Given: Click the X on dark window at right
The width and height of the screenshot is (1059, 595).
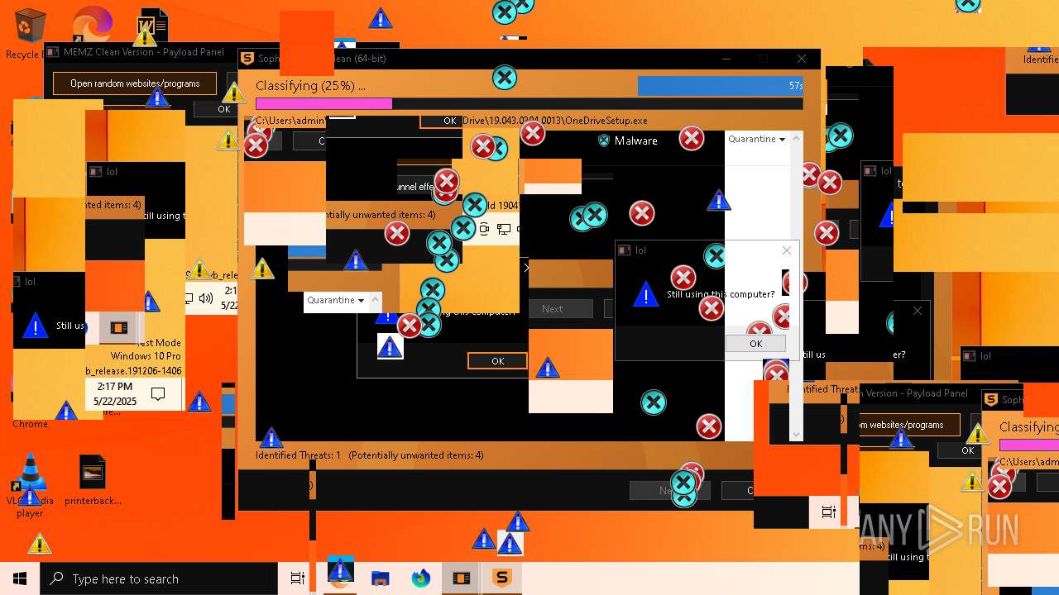Looking at the screenshot, I should 917,311.
